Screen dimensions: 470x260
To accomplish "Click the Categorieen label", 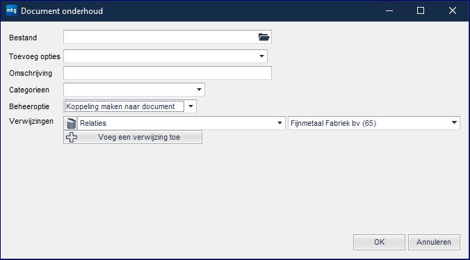I will [29, 90].
